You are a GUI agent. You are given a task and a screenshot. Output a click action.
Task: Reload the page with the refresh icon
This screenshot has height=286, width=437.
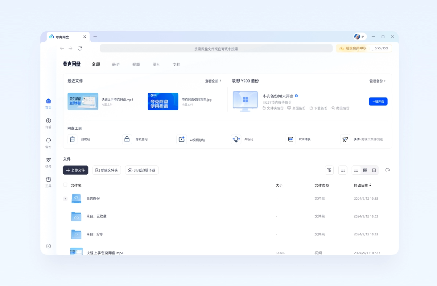[80, 48]
